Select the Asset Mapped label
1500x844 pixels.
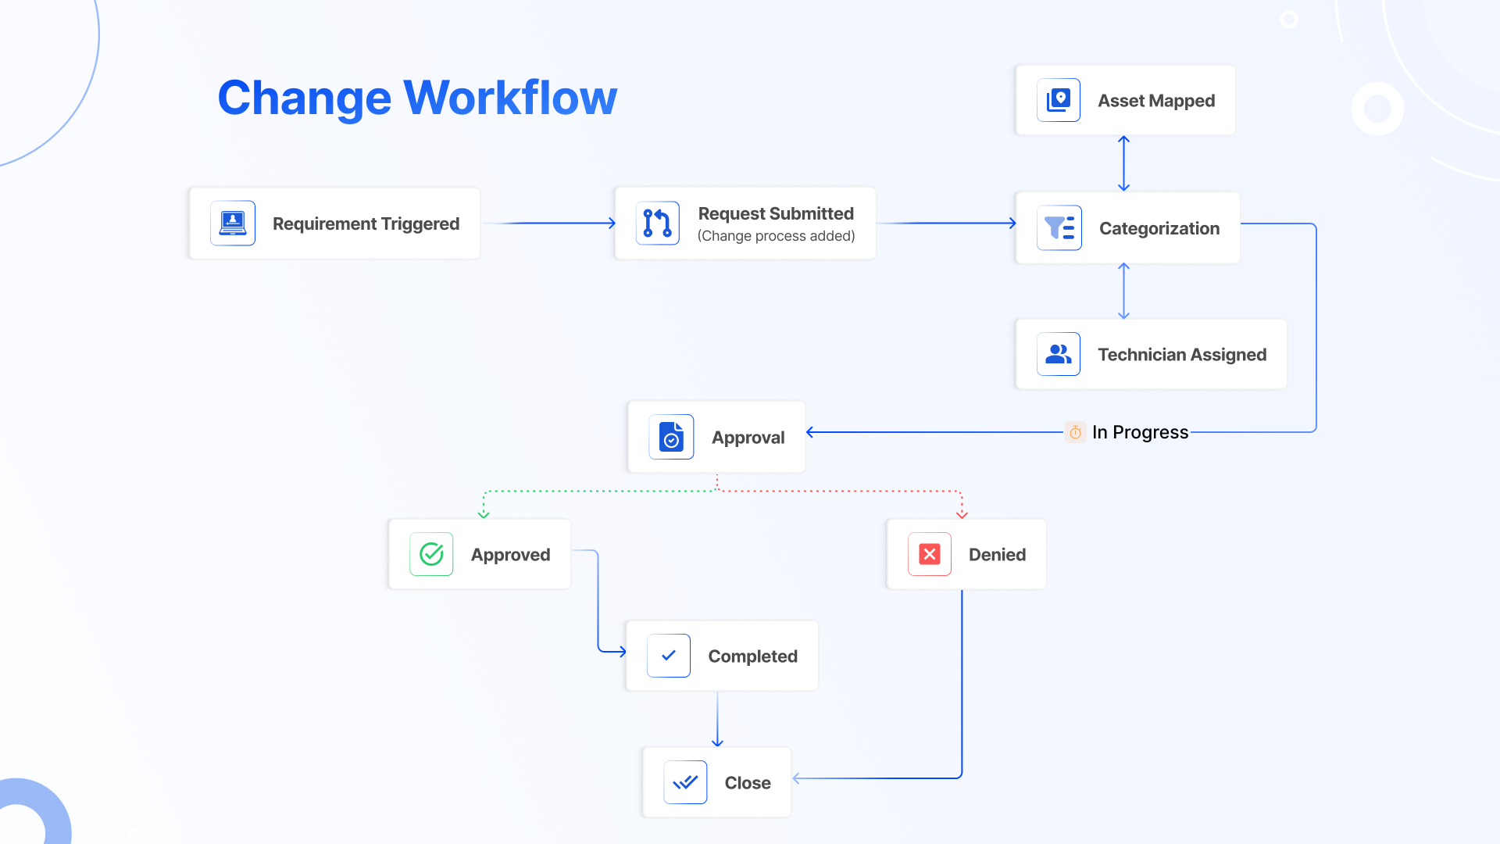[x=1156, y=101]
